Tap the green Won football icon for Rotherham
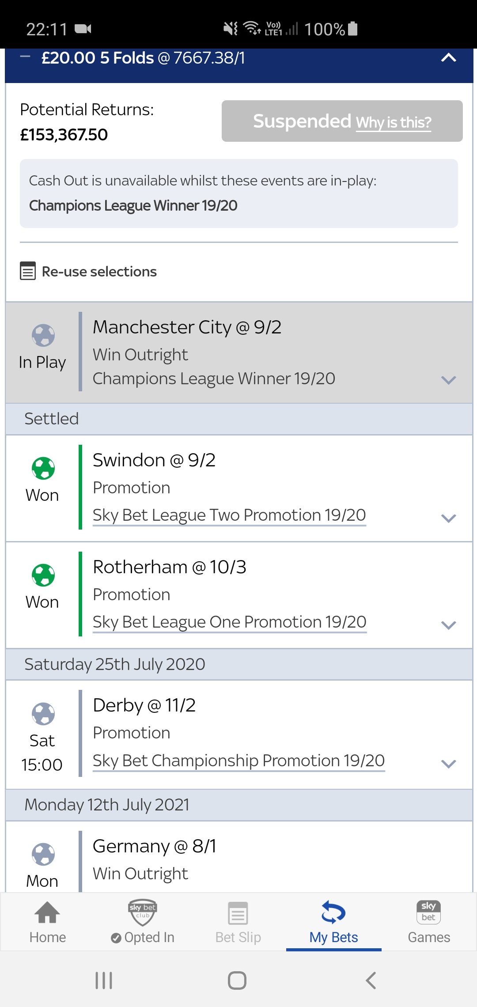This screenshot has width=477, height=1007. point(43,575)
